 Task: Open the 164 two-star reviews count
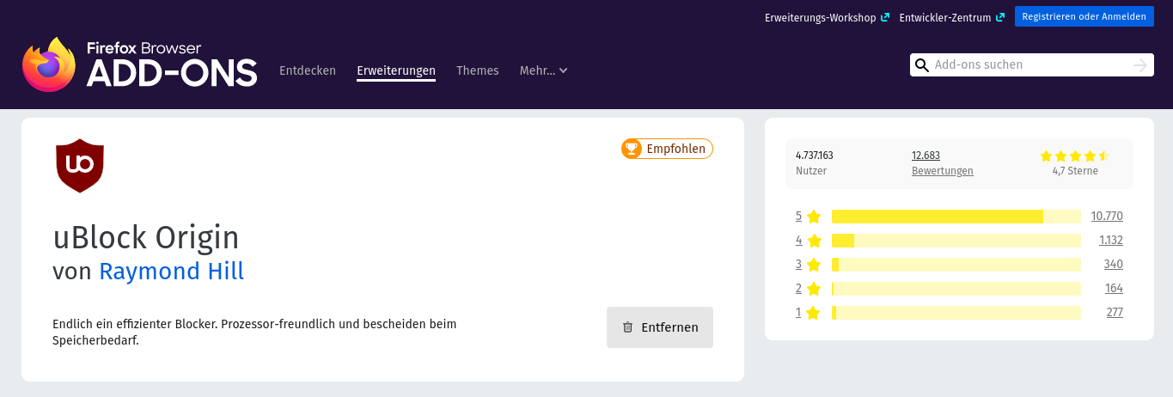[x=1114, y=289]
